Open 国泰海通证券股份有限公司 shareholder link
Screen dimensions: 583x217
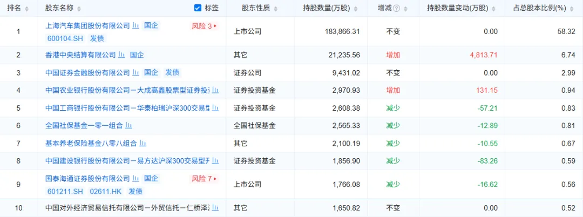[x=88, y=178]
